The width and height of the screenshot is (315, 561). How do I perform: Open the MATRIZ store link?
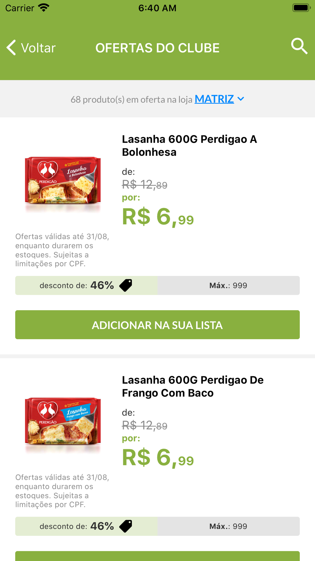[214, 99]
